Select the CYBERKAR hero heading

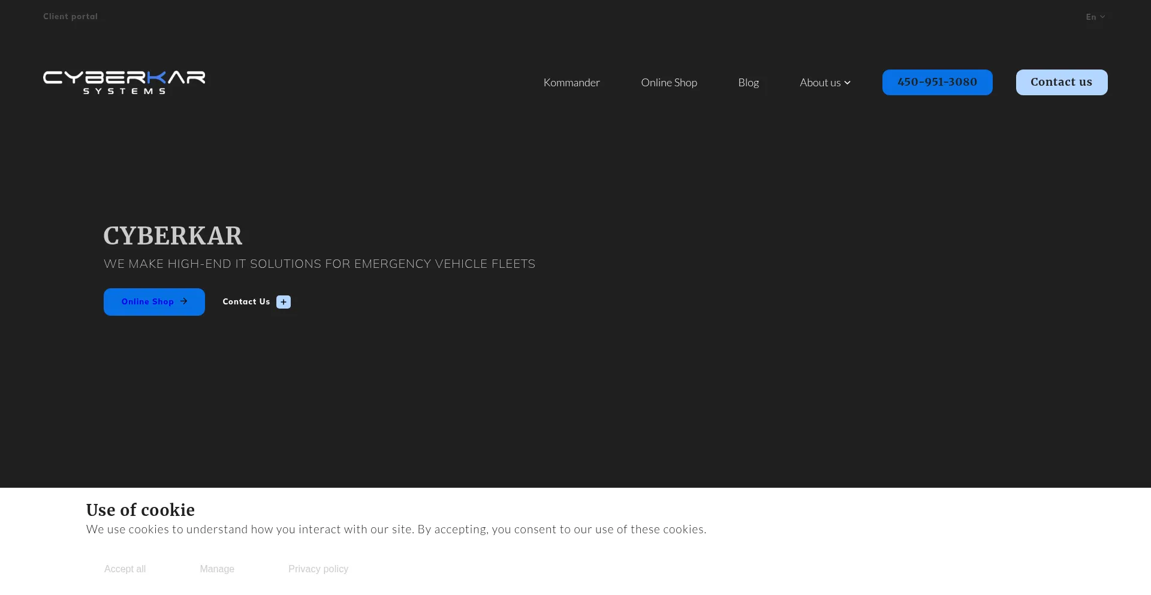point(173,235)
